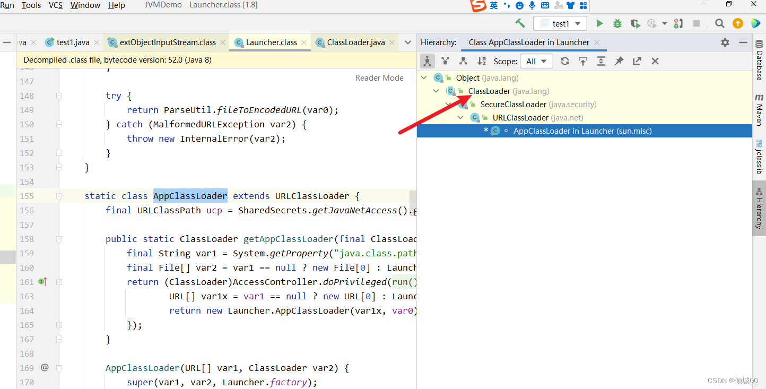
Task: Refresh the hierarchy tree
Action: (x=565, y=61)
